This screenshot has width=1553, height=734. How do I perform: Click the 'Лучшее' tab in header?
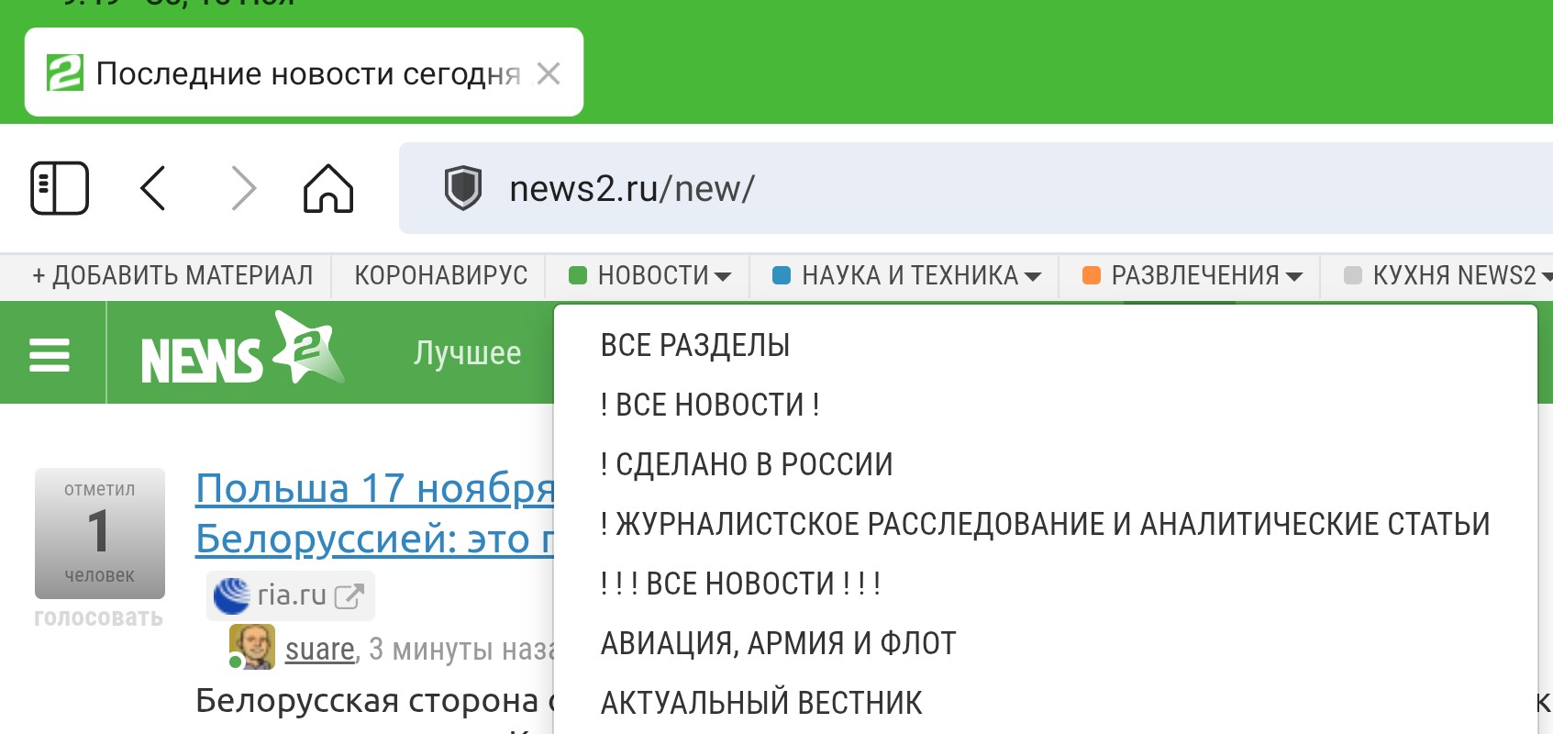coord(467,353)
